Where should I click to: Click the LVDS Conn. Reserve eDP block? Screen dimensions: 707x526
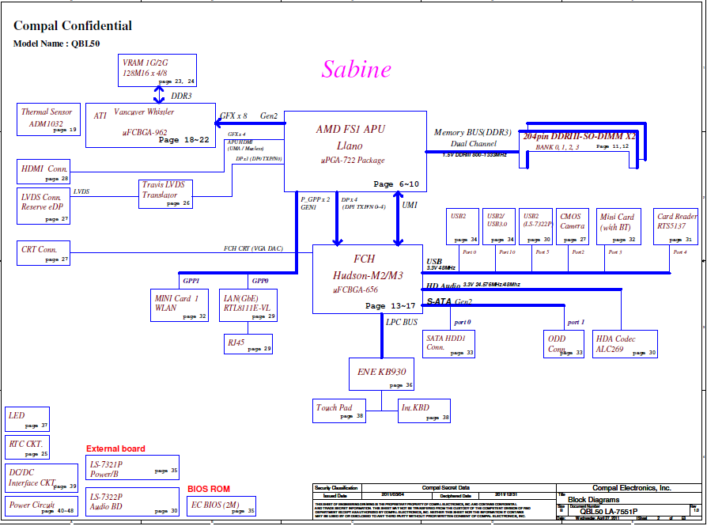click(43, 206)
